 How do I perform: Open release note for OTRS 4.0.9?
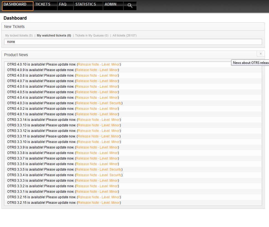97,70
